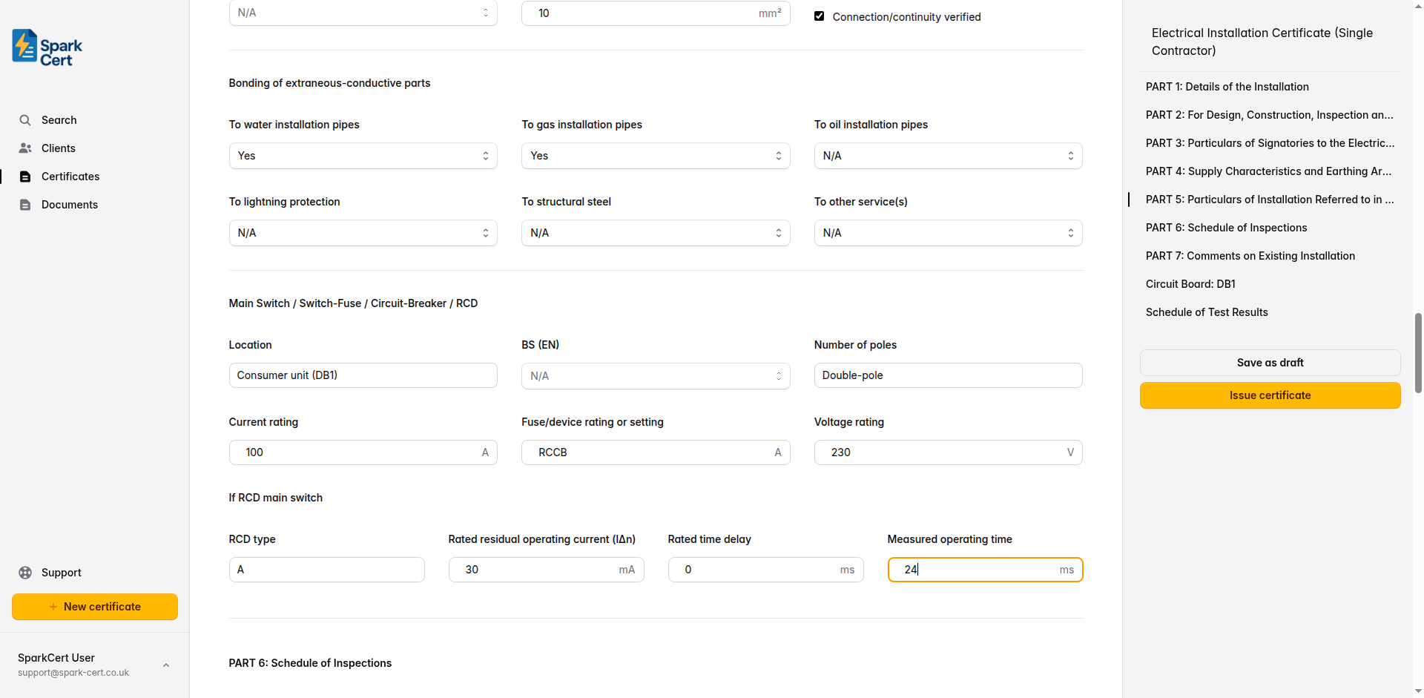Uncheck Connection/continuity verified checkbox

pyautogui.click(x=820, y=16)
